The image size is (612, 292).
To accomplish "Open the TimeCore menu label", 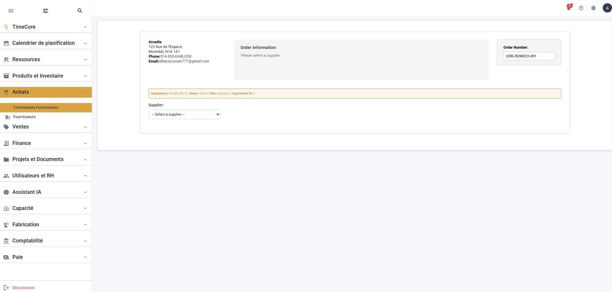I will (x=24, y=27).
